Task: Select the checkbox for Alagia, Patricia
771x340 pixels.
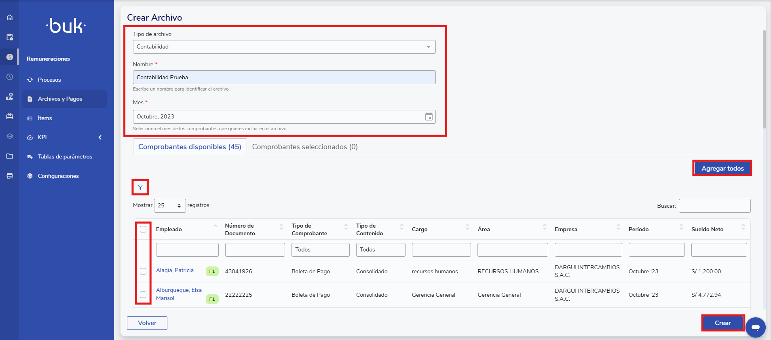Action: pos(143,271)
